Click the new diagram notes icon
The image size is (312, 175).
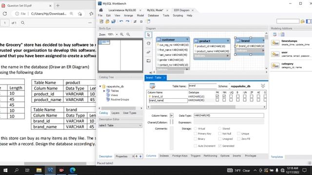tap(148, 21)
